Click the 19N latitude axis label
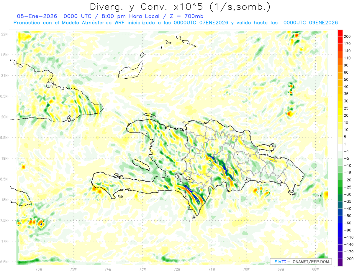The height and width of the screenshot is (273, 354). (4, 158)
